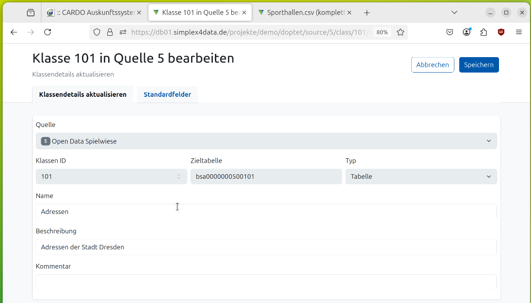Click into the Beschreibung text field
Image resolution: width=531 pixels, height=303 pixels.
coord(266,247)
